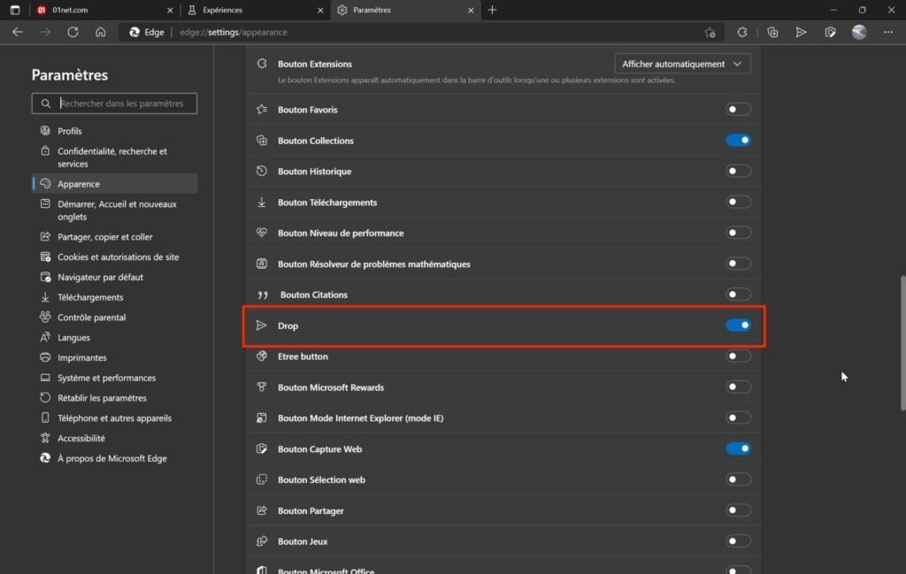Open Extensions puzzle icon in toolbar
Screen dimensions: 906x574
[x=742, y=33]
